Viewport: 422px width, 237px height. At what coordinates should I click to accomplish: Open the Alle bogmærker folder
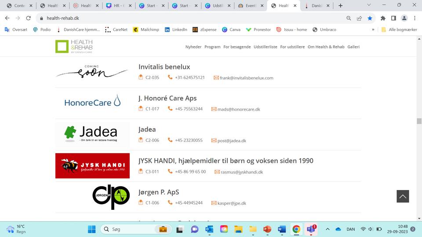pos(399,29)
